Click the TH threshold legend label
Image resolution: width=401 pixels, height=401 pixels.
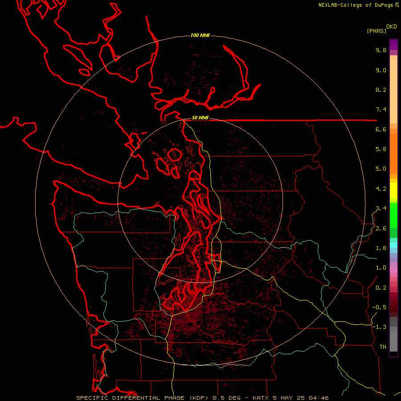click(383, 347)
